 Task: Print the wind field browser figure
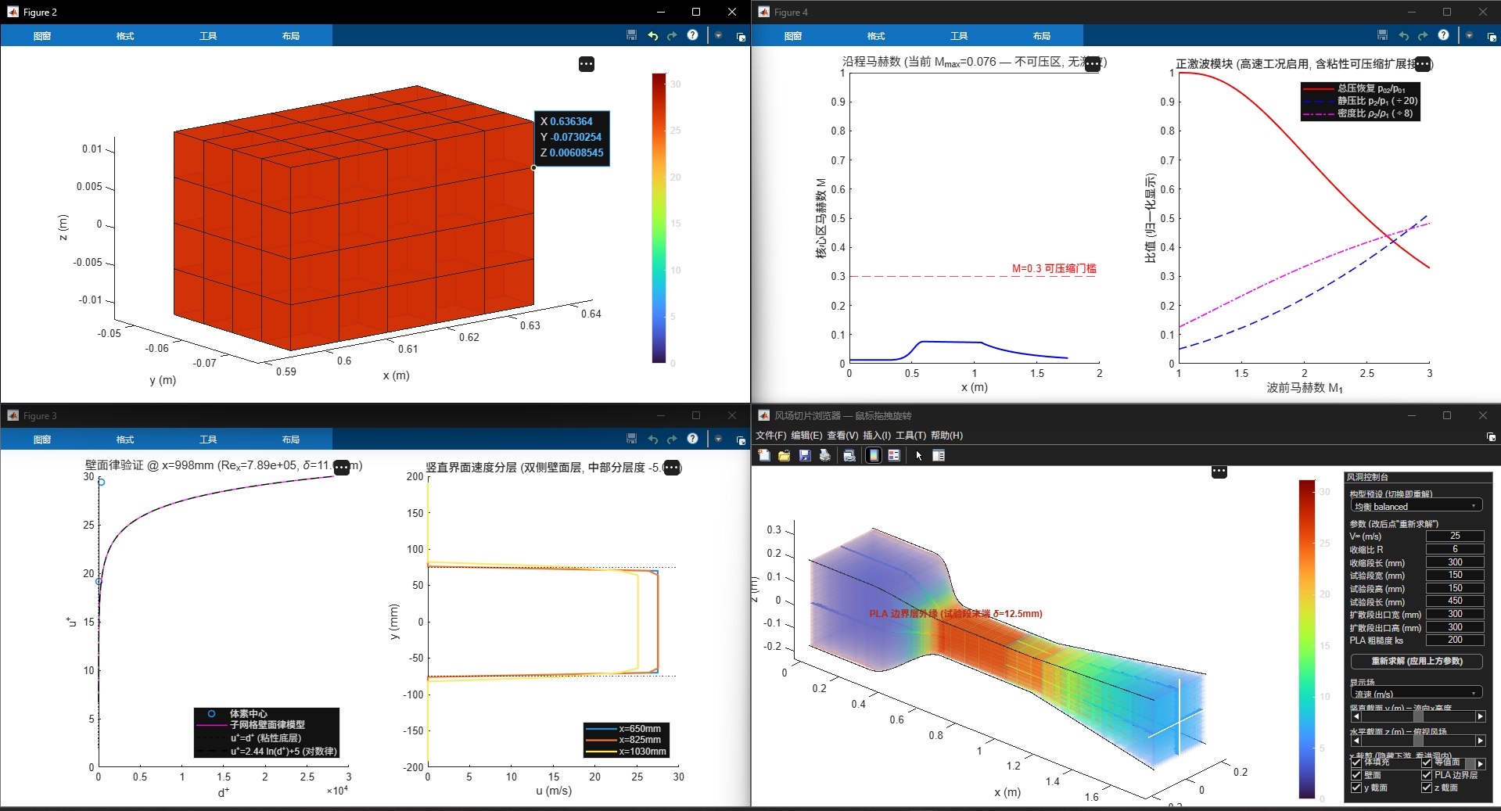tap(824, 455)
